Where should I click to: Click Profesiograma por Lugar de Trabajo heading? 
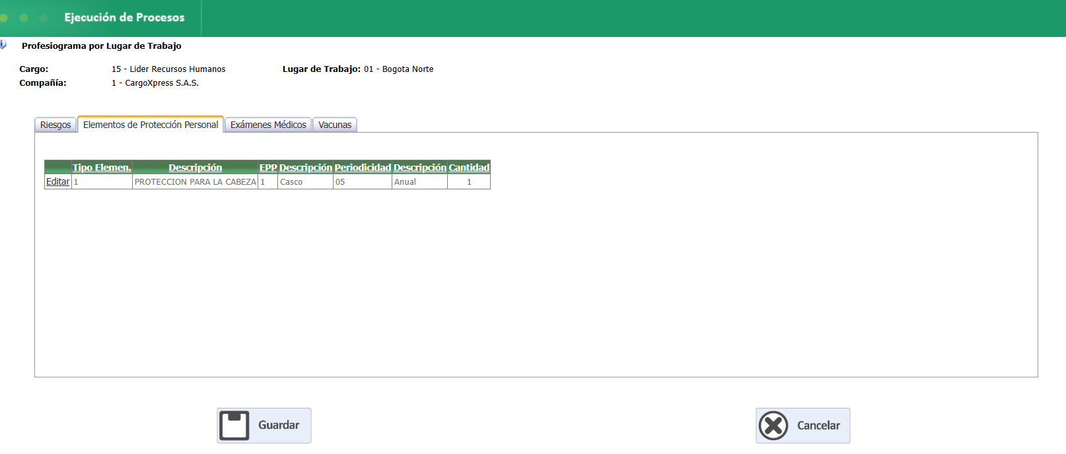(102, 46)
